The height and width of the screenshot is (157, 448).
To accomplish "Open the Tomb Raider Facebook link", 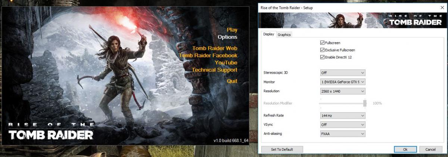I will 208,55.
